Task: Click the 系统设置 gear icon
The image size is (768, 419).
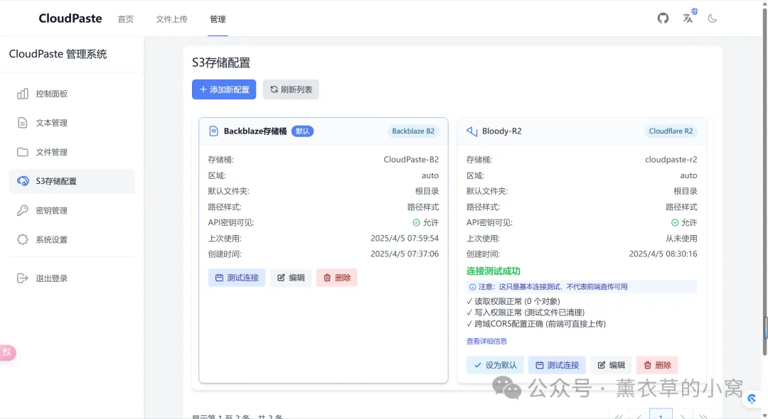Action: [x=23, y=239]
